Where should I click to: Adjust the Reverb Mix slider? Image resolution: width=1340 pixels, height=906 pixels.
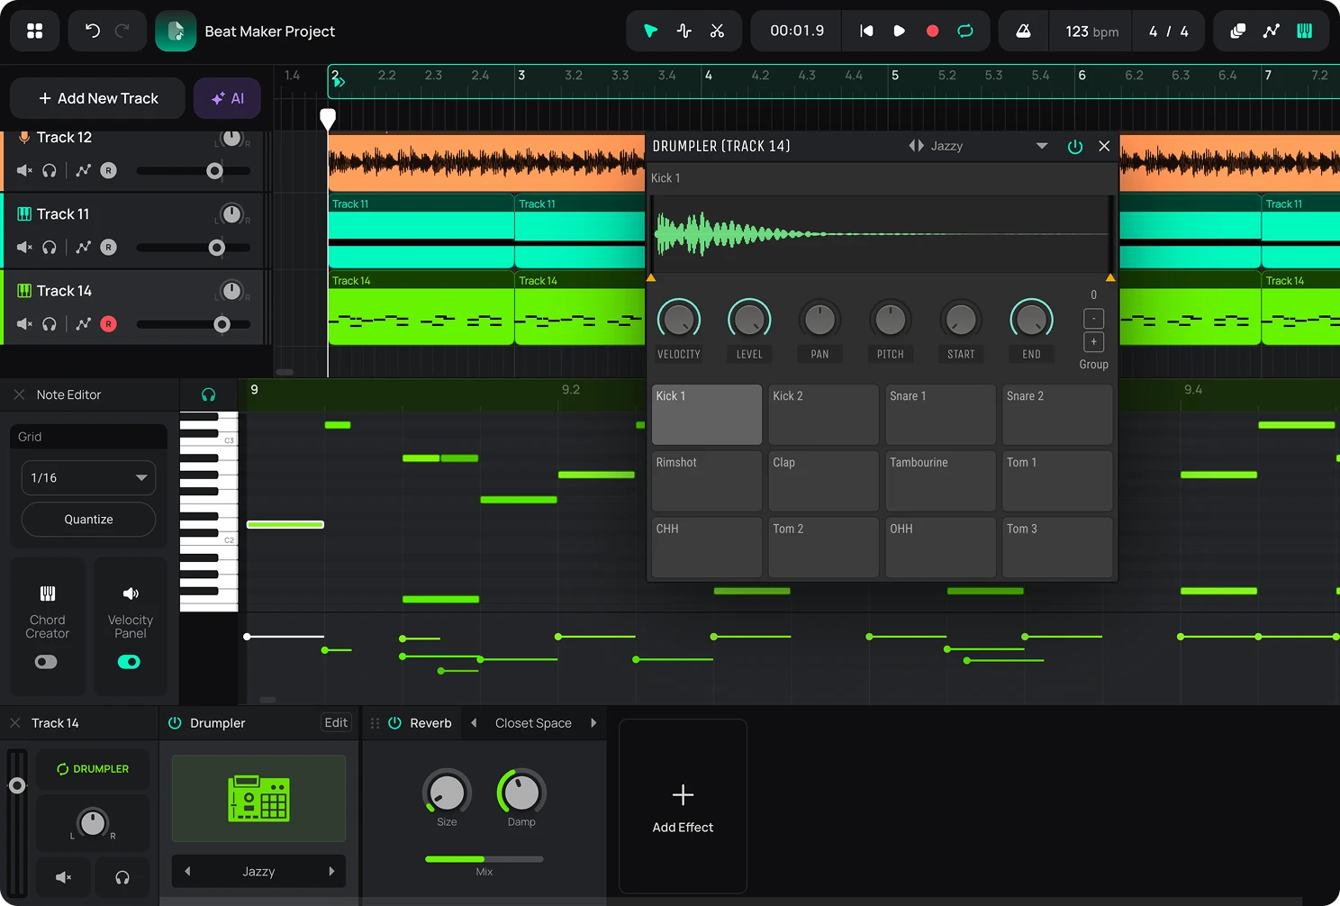tap(484, 859)
